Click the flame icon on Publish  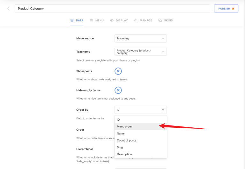[x=233, y=9]
